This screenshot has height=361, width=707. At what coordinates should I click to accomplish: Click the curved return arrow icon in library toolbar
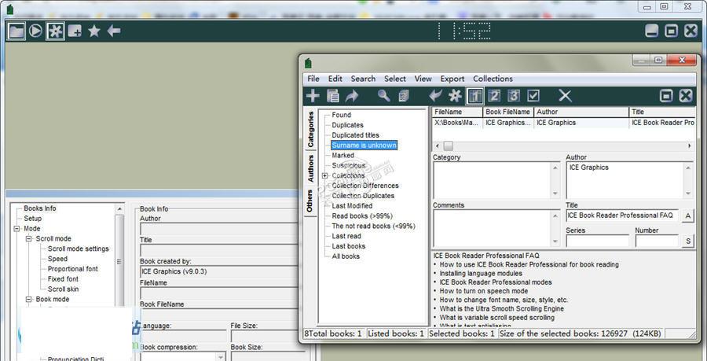tap(435, 96)
